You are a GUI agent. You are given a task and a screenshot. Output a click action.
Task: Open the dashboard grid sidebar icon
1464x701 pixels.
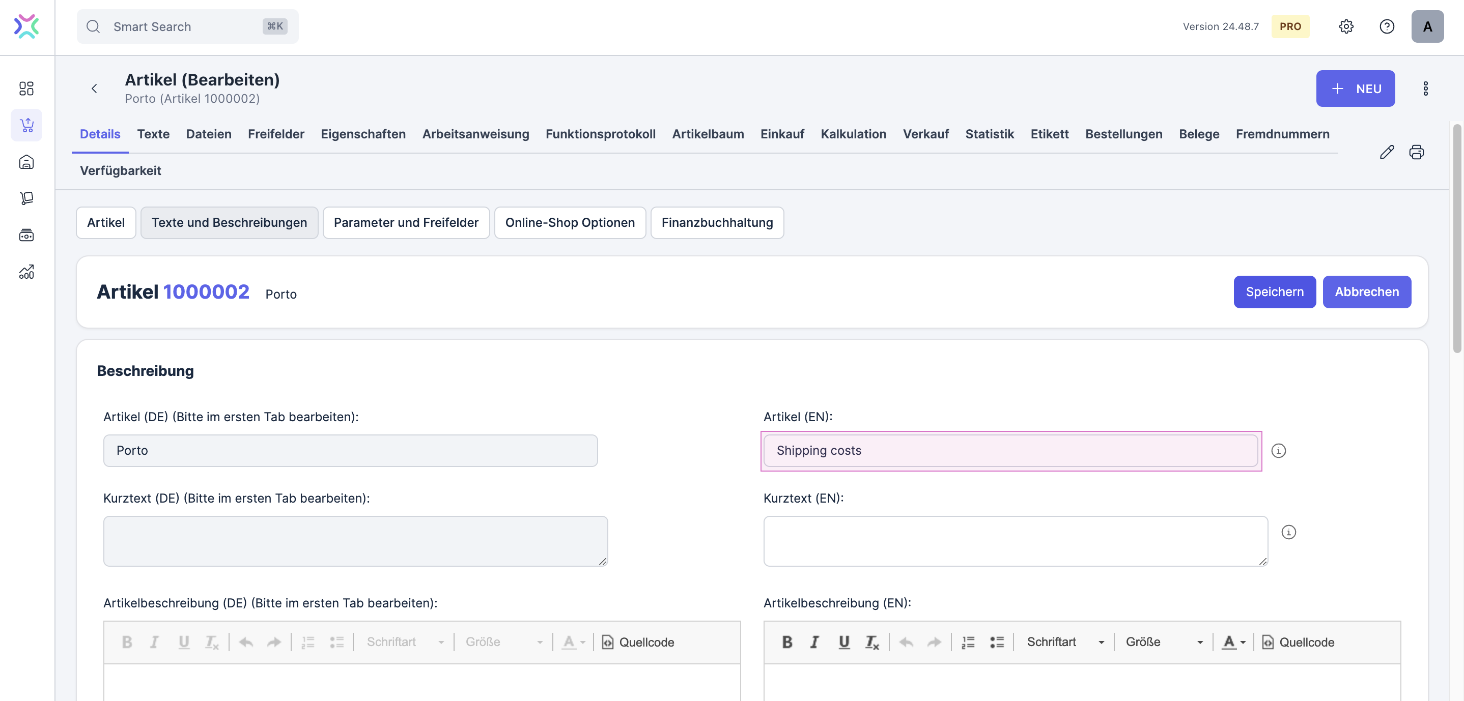coord(26,89)
